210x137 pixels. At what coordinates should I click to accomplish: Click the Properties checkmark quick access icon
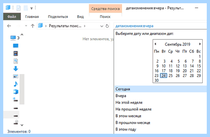pos(19,8)
